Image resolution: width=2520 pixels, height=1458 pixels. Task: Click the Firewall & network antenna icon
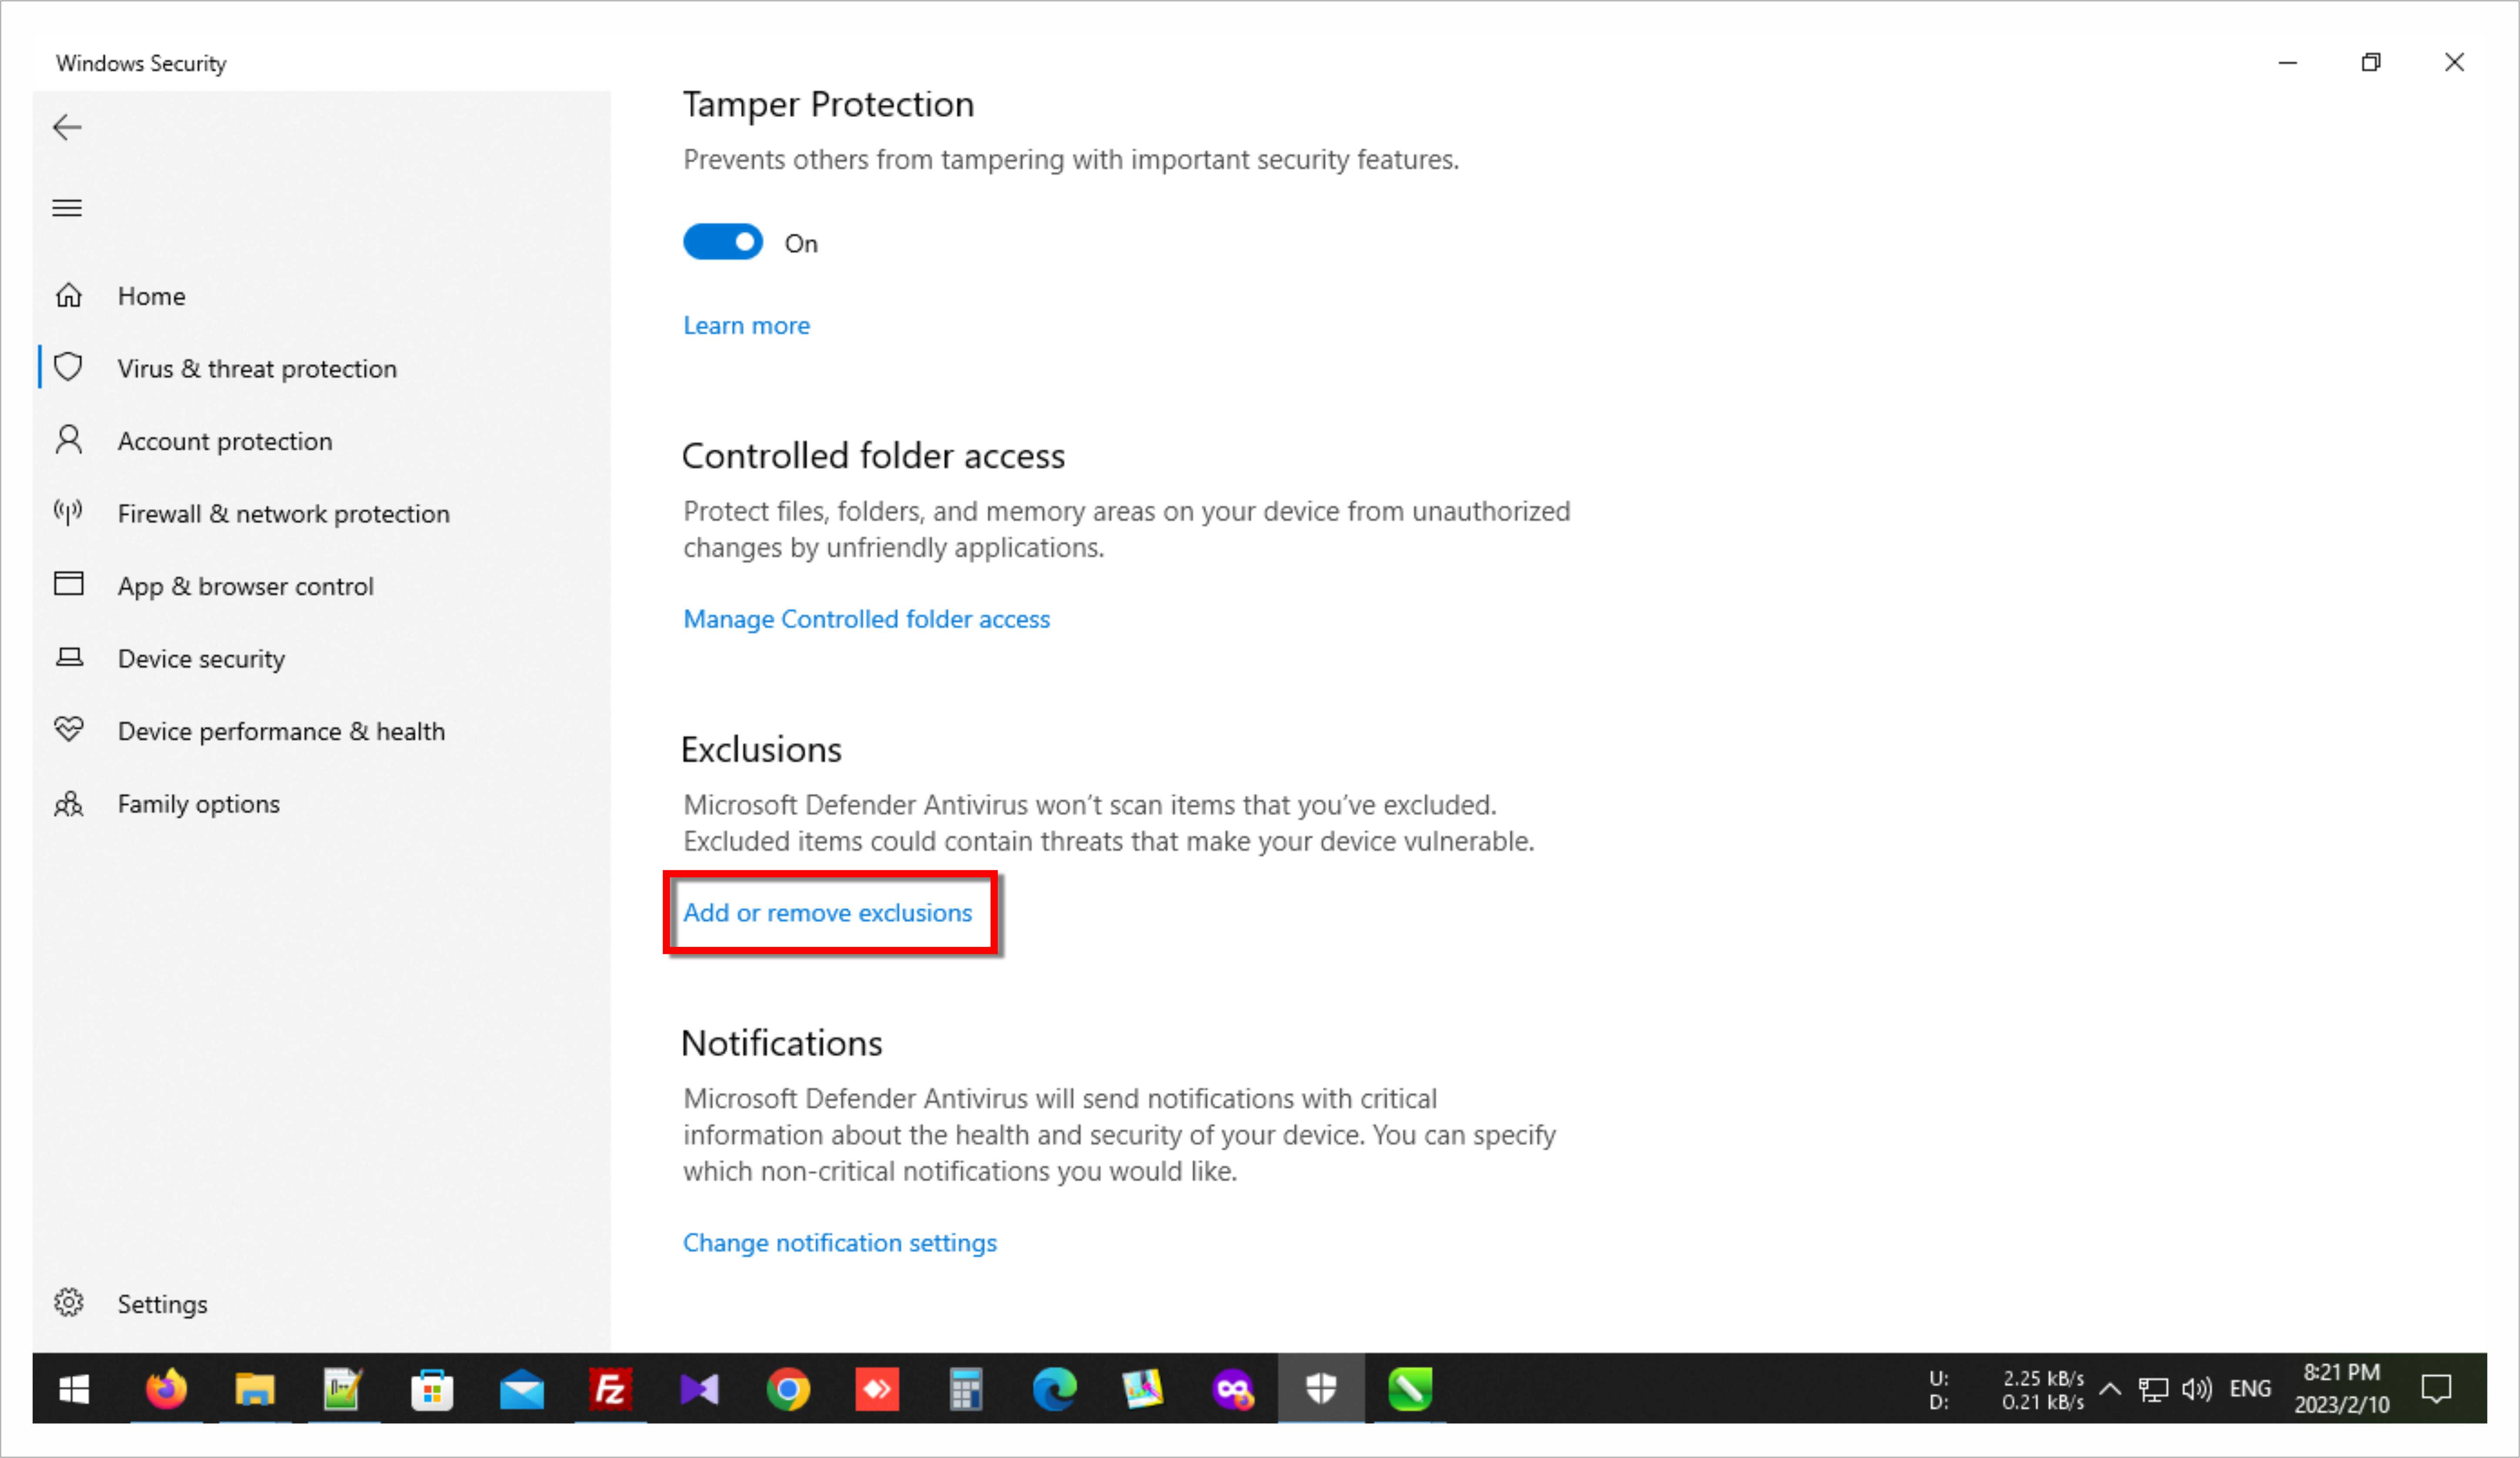click(x=68, y=512)
